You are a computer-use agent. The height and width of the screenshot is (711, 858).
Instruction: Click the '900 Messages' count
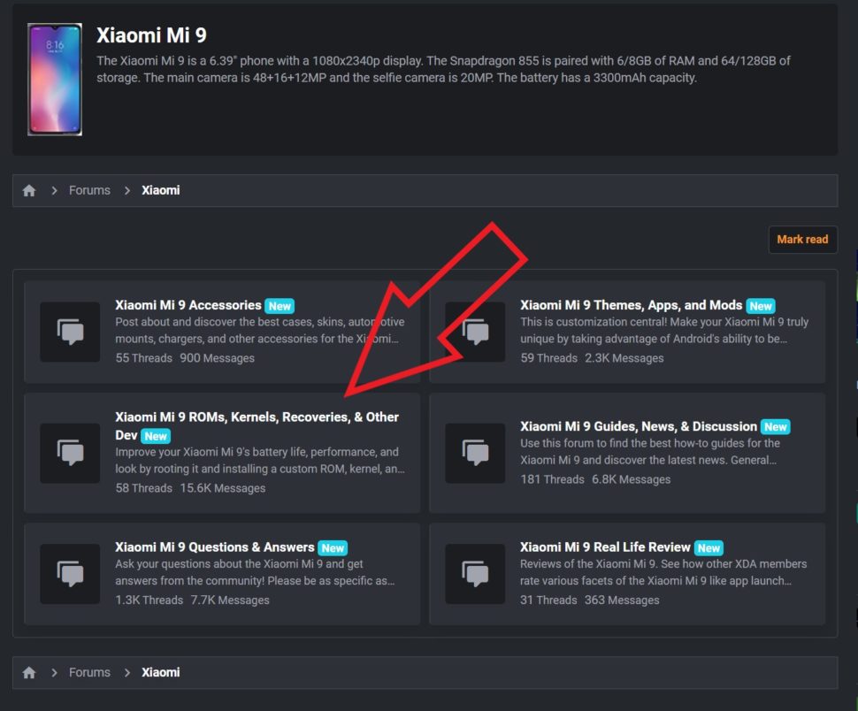coord(218,358)
